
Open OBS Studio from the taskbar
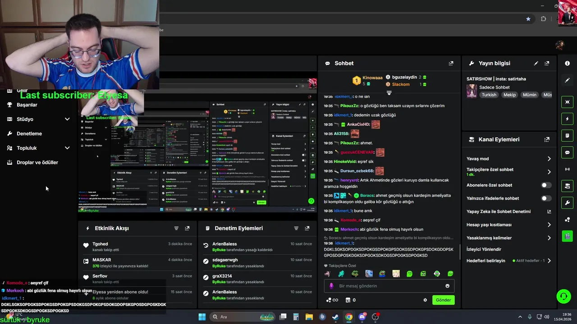click(375, 317)
